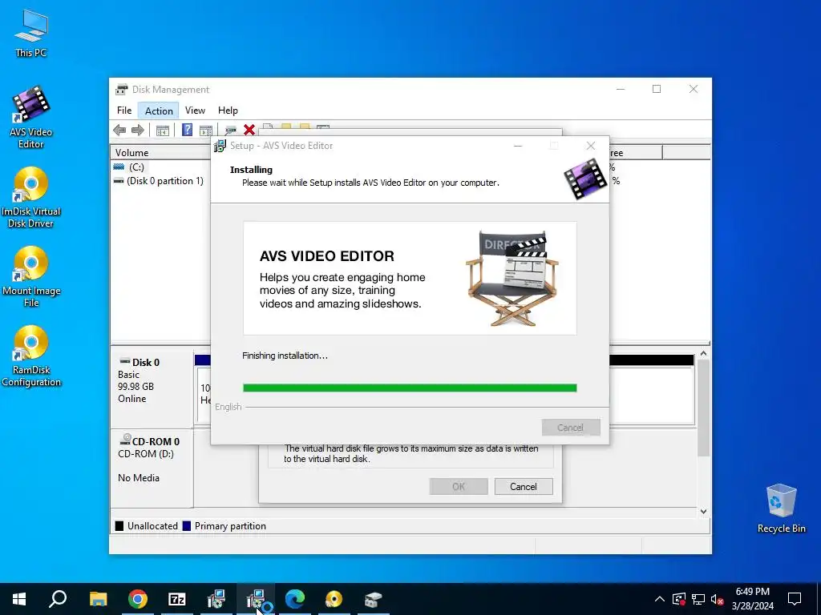This screenshot has width=821, height=615.
Task: Open the View menu in Disk Management
Action: pyautogui.click(x=195, y=111)
